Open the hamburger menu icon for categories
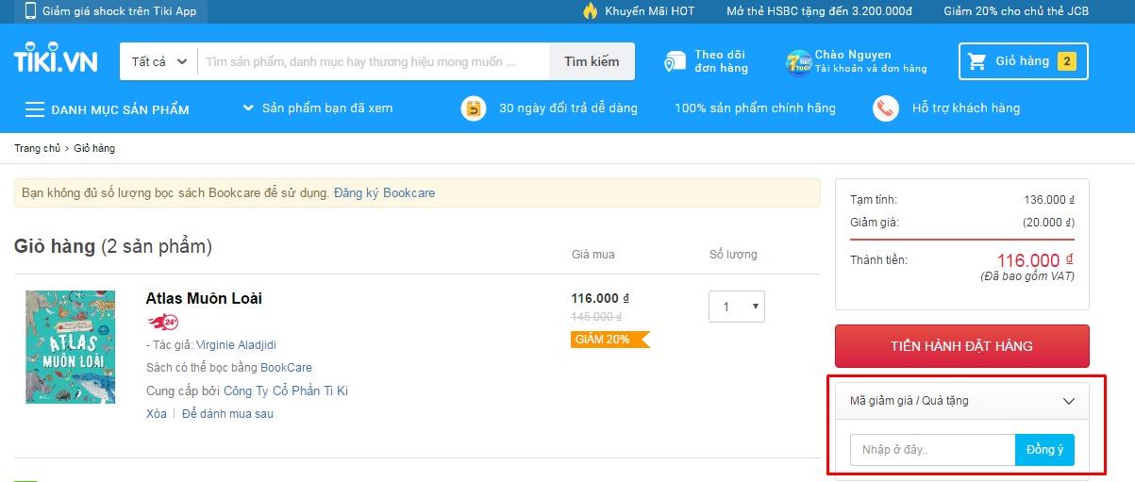Image resolution: width=1135 pixels, height=482 pixels. (x=35, y=109)
